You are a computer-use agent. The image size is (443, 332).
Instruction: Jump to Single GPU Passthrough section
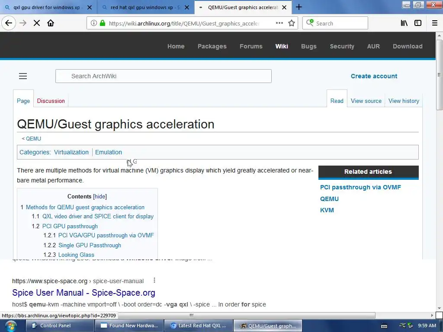pyautogui.click(x=90, y=246)
